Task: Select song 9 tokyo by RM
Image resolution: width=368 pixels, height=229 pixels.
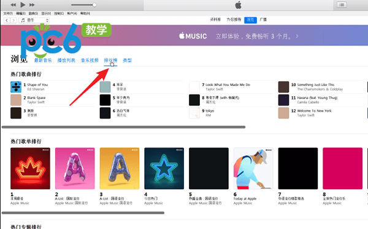Action: point(210,111)
